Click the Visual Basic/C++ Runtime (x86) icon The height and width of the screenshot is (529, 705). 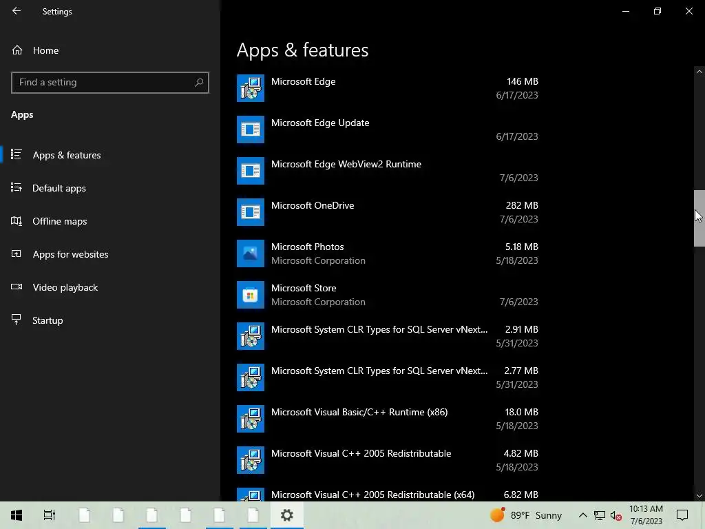251,419
